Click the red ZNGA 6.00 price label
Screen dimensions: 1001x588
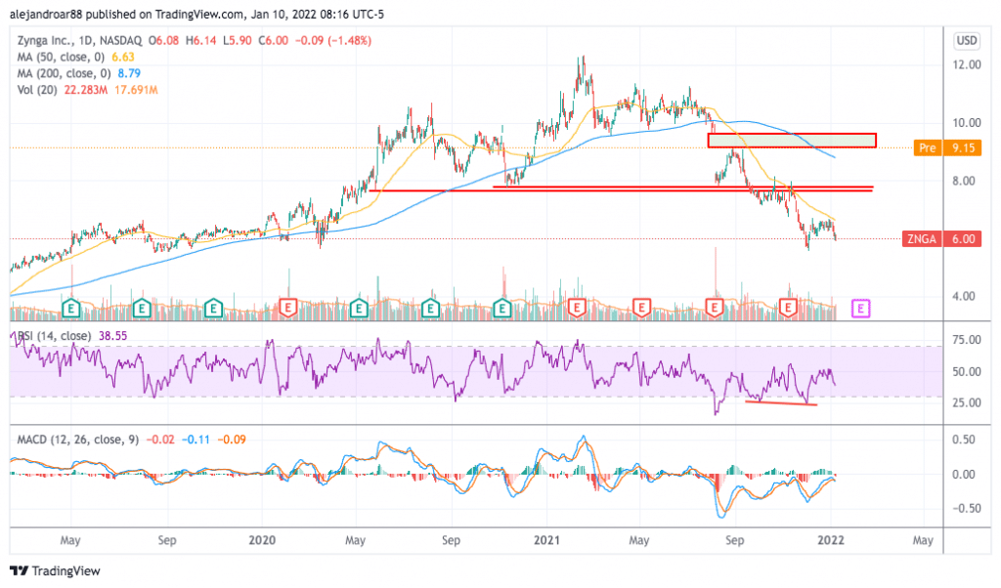click(x=941, y=239)
